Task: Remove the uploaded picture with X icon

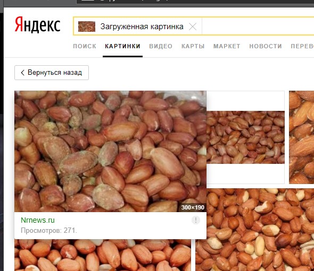Action: coord(193,27)
